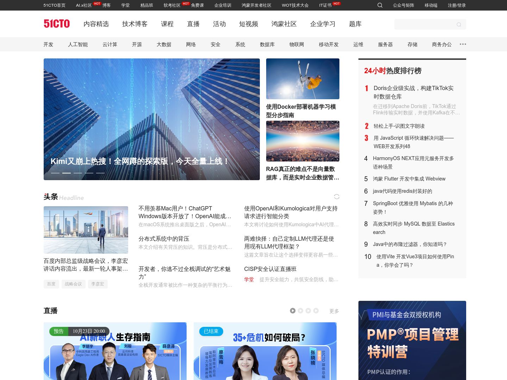Open ranked #6 java代码使用redis article
The width and height of the screenshot is (507, 380).
402,191
